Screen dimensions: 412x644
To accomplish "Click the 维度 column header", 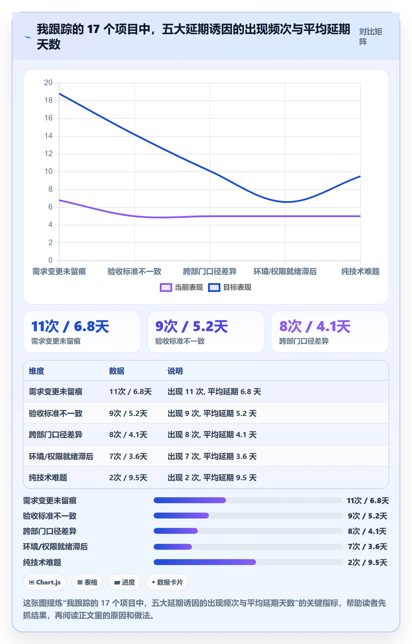I will tap(36, 371).
